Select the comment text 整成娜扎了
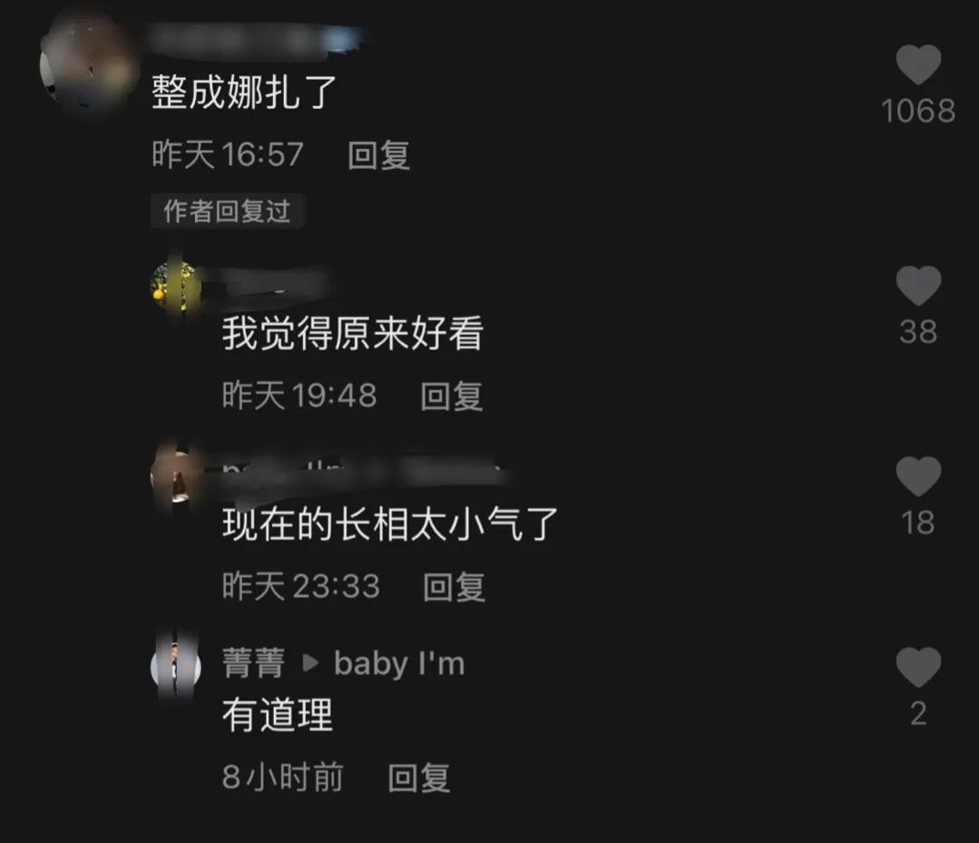Screen dimensions: 979x843 [x=244, y=93]
